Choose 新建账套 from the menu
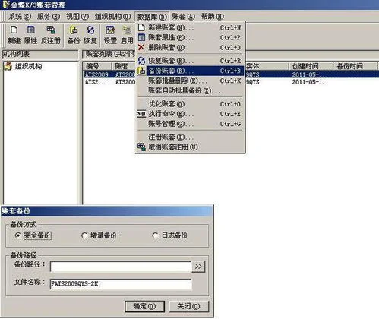 pos(191,27)
